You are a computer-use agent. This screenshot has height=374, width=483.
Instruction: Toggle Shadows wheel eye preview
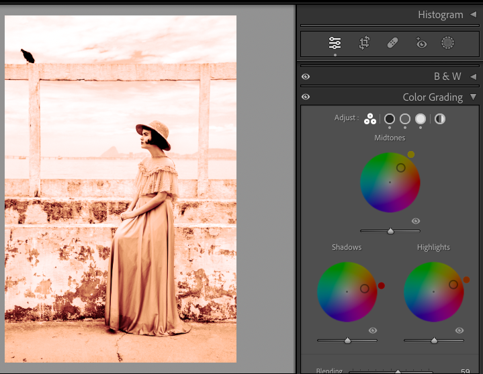373,330
